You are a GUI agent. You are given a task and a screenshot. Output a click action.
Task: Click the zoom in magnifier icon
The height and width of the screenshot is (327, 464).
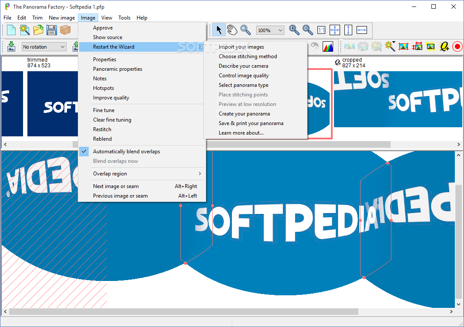pos(294,30)
